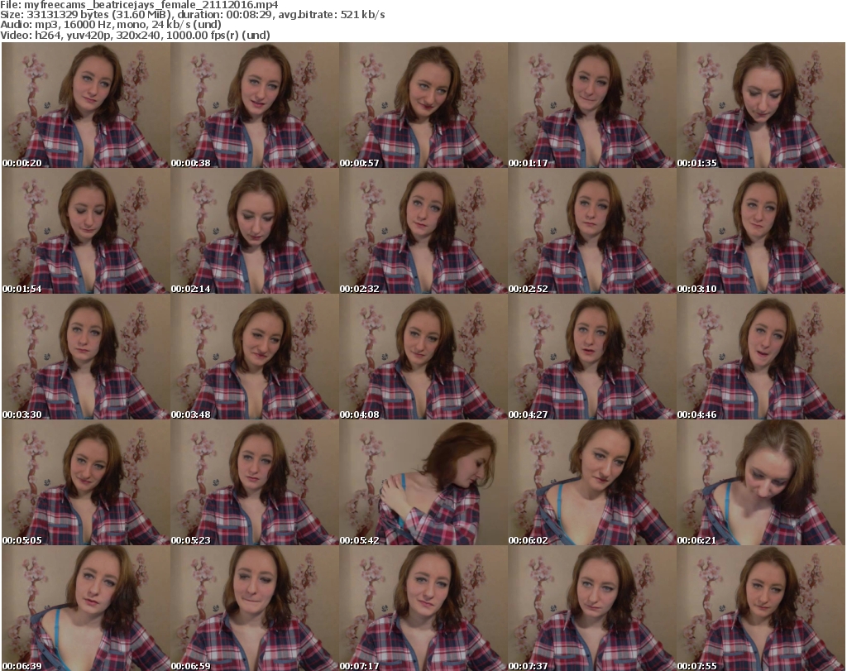Select the thumbnail at 00:01:17
The height and width of the screenshot is (671, 847).
592,105
